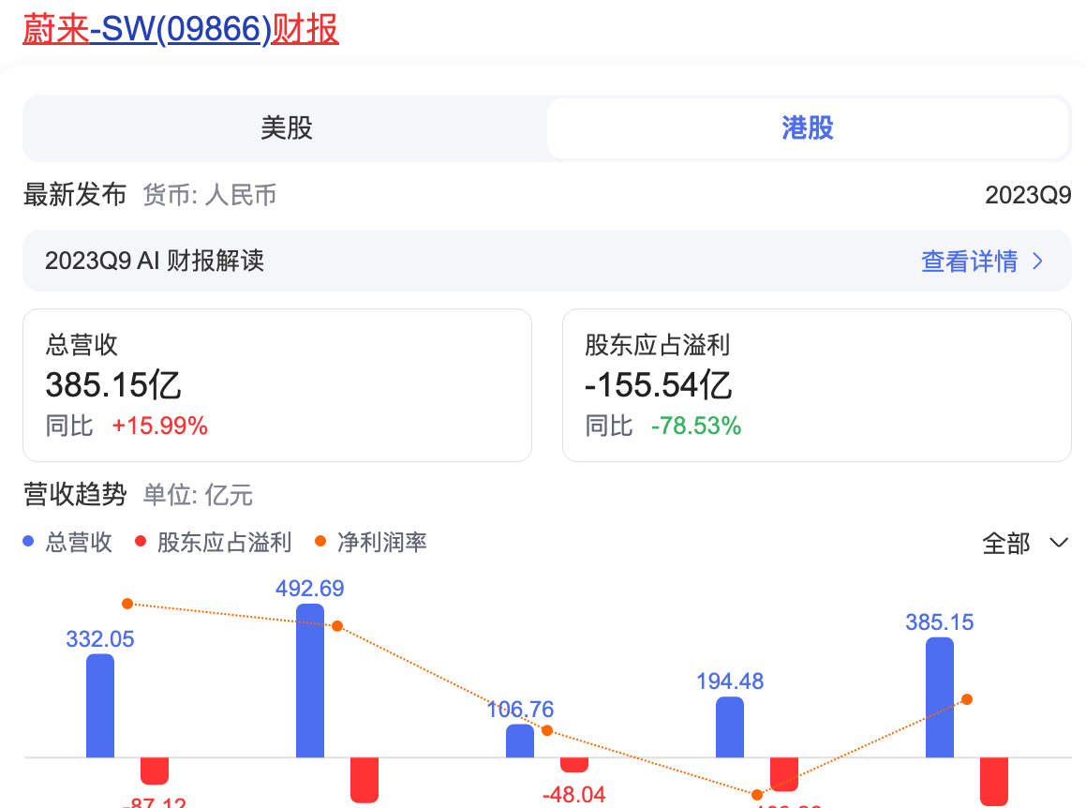
Task: Click the 2023Q9 period label at right
Action: pyautogui.click(x=1028, y=195)
